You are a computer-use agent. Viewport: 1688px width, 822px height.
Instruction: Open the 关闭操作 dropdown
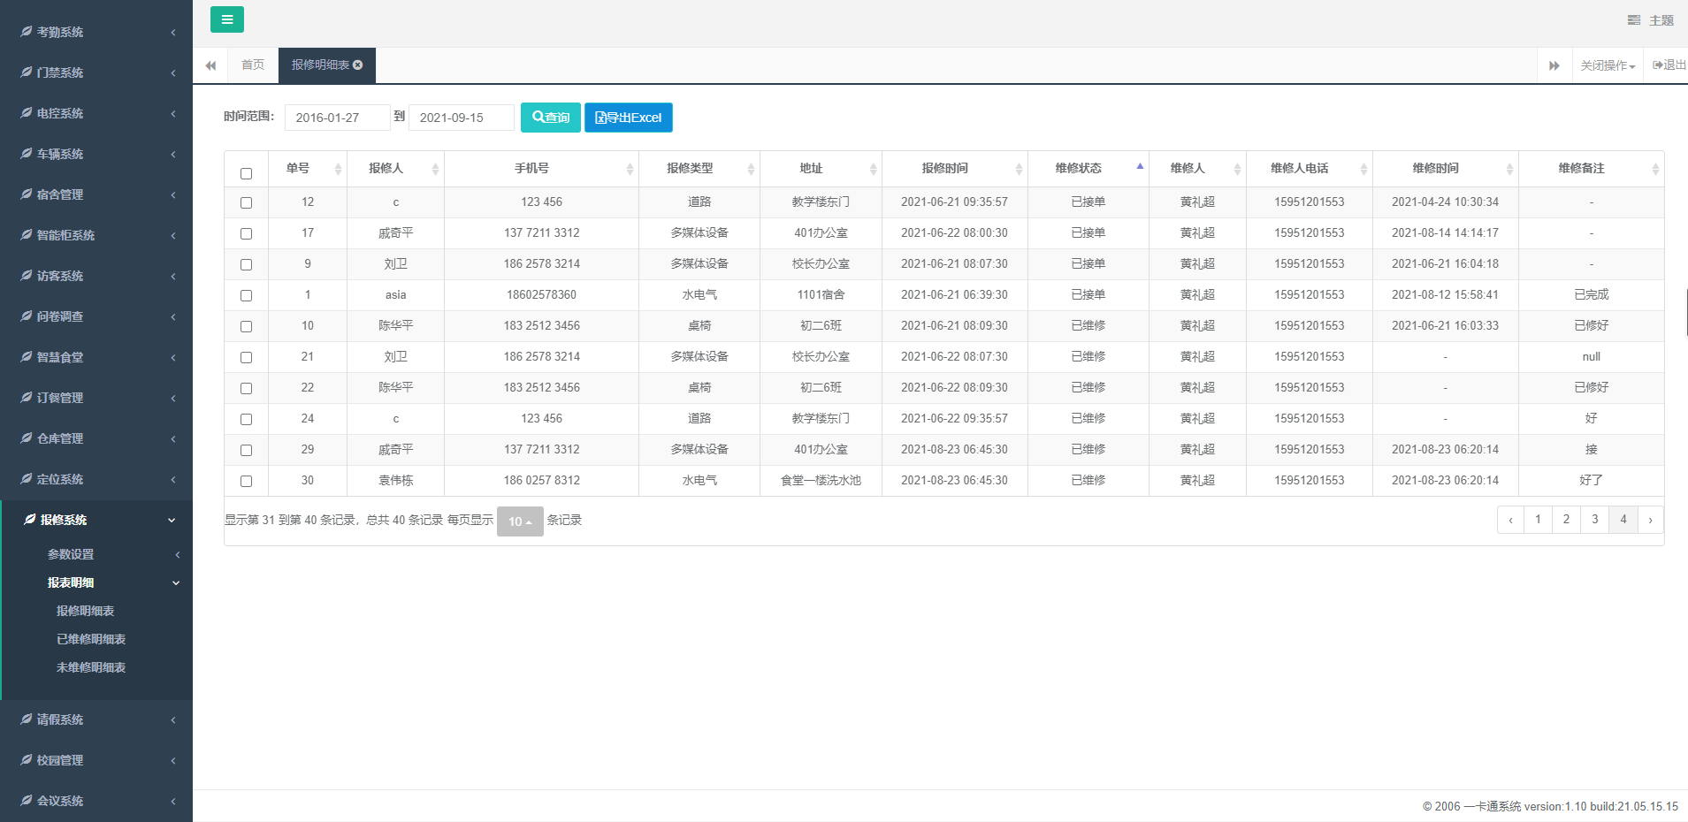pyautogui.click(x=1608, y=65)
